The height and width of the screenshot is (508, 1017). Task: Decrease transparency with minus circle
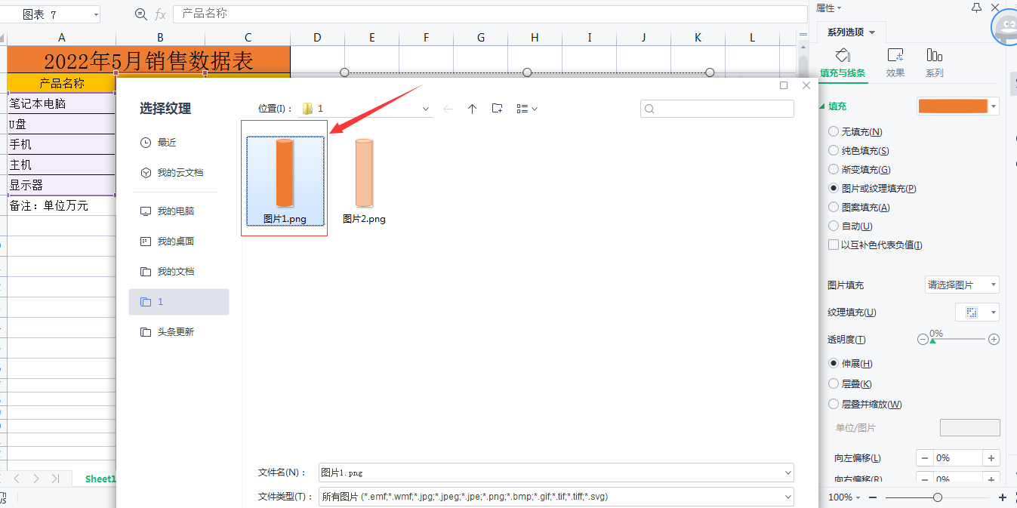tap(923, 340)
